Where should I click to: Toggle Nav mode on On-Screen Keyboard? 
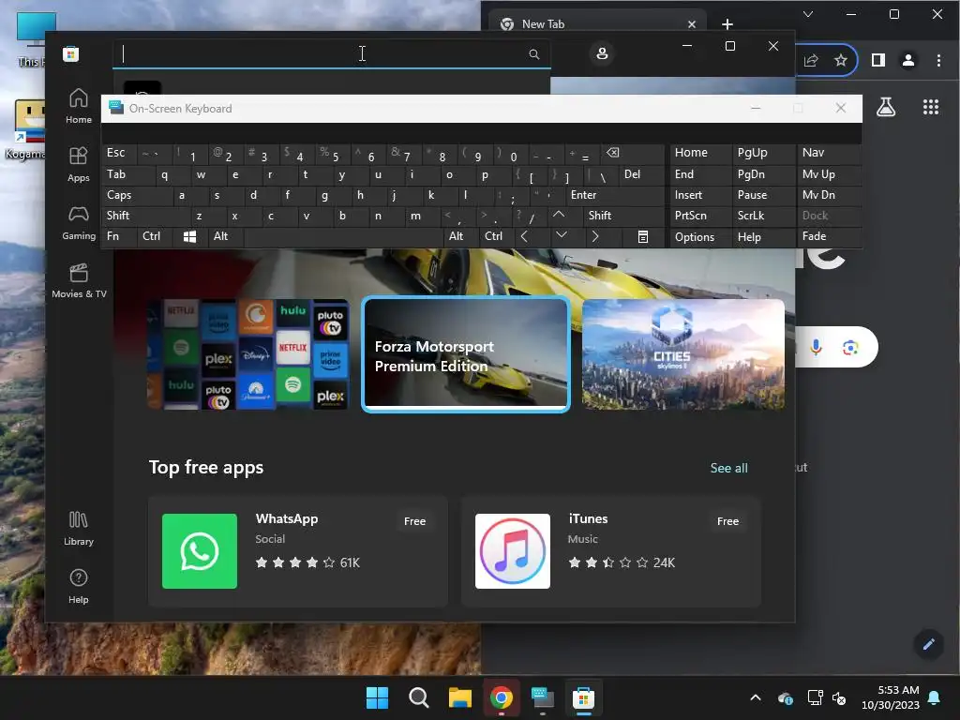click(829, 153)
